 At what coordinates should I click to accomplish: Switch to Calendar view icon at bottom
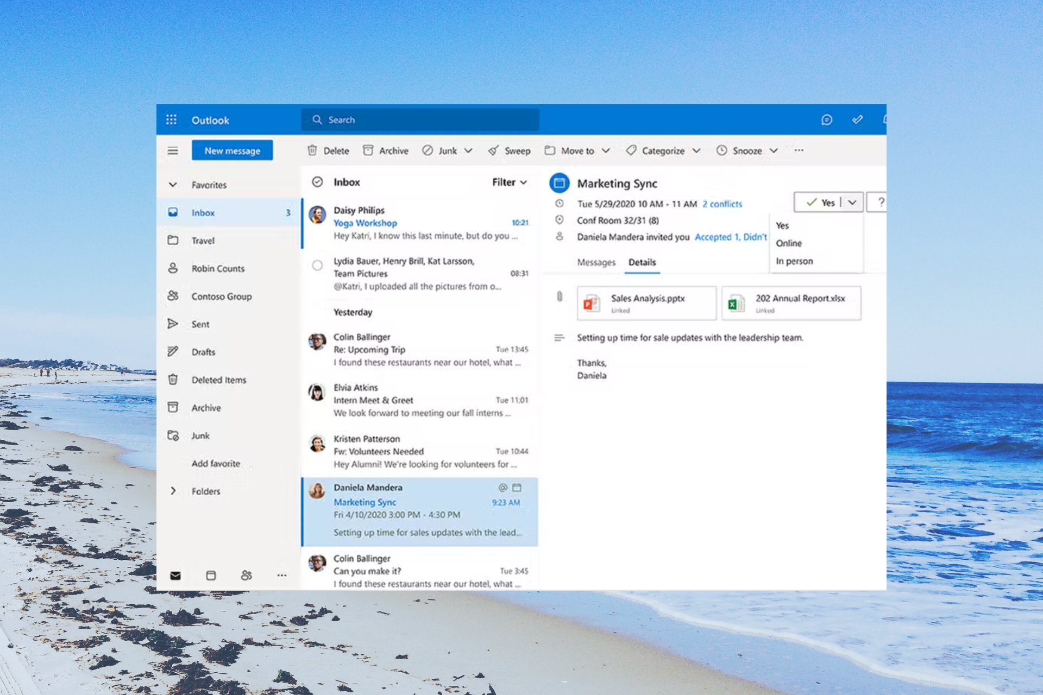[x=211, y=576]
